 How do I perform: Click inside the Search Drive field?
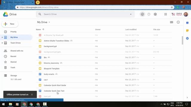tap(85, 14)
